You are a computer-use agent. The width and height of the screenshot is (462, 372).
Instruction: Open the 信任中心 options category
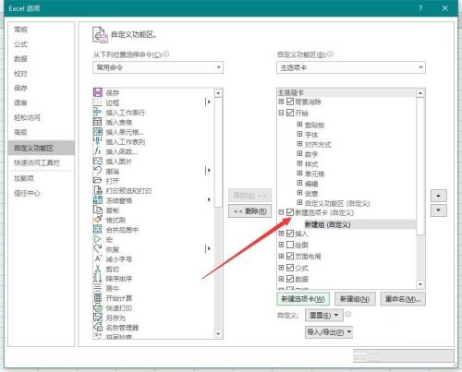(x=41, y=193)
